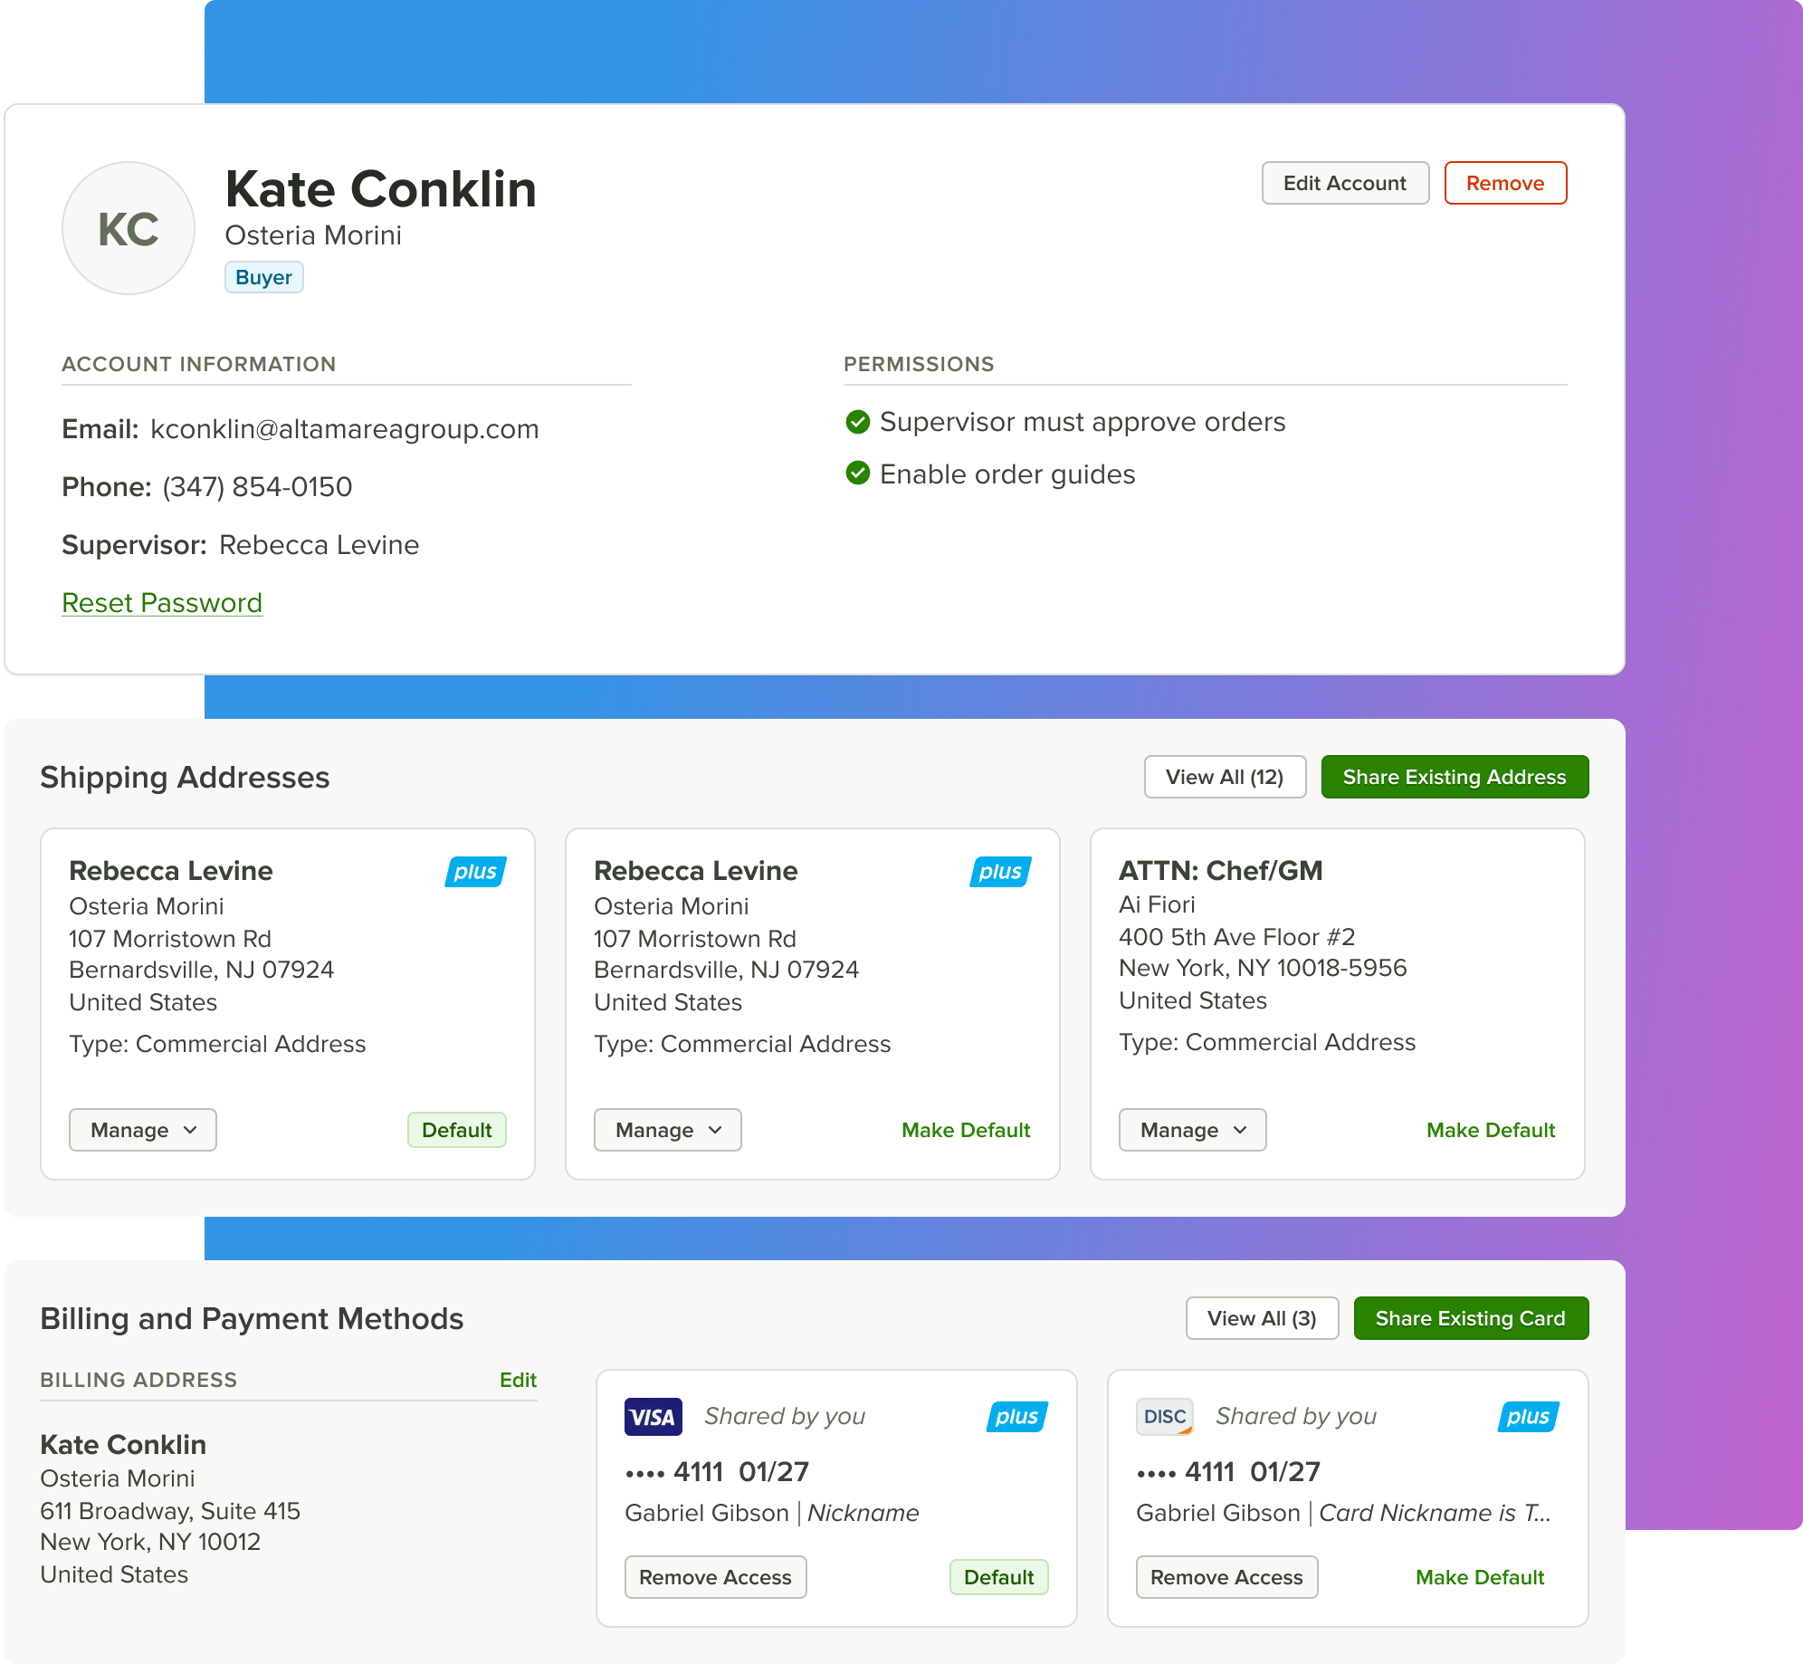Screen dimensions: 1803x1664
Task: Click the Buyer role badge
Action: [263, 277]
